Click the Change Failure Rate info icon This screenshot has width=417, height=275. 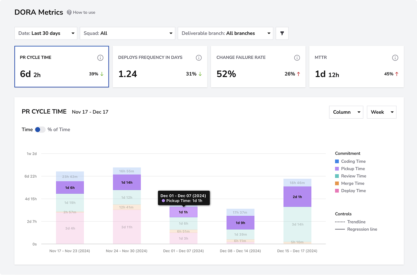pos(297,58)
